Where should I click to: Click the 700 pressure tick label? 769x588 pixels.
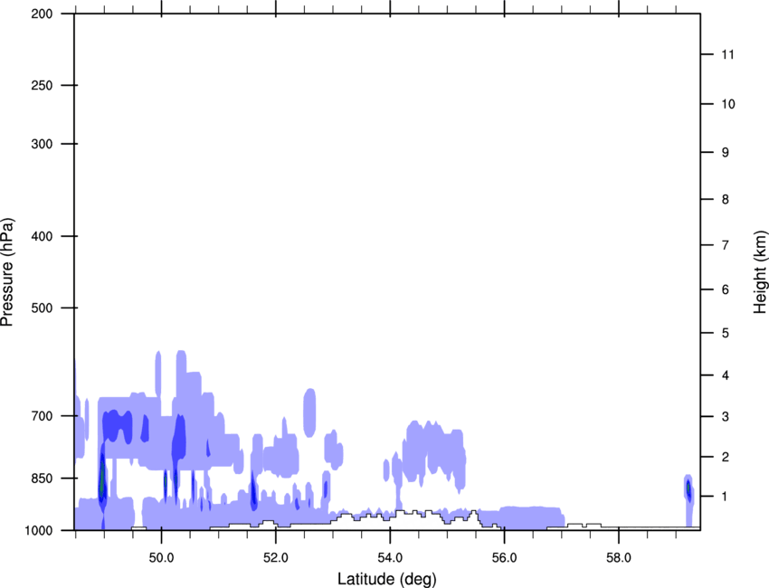click(x=42, y=416)
